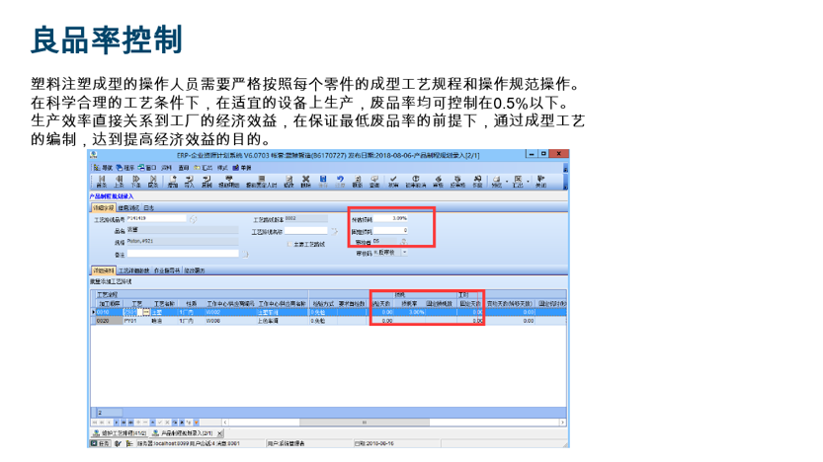Click the Close (关闭) icon at toolbar end
The height and width of the screenshot is (462, 823).
click(541, 182)
